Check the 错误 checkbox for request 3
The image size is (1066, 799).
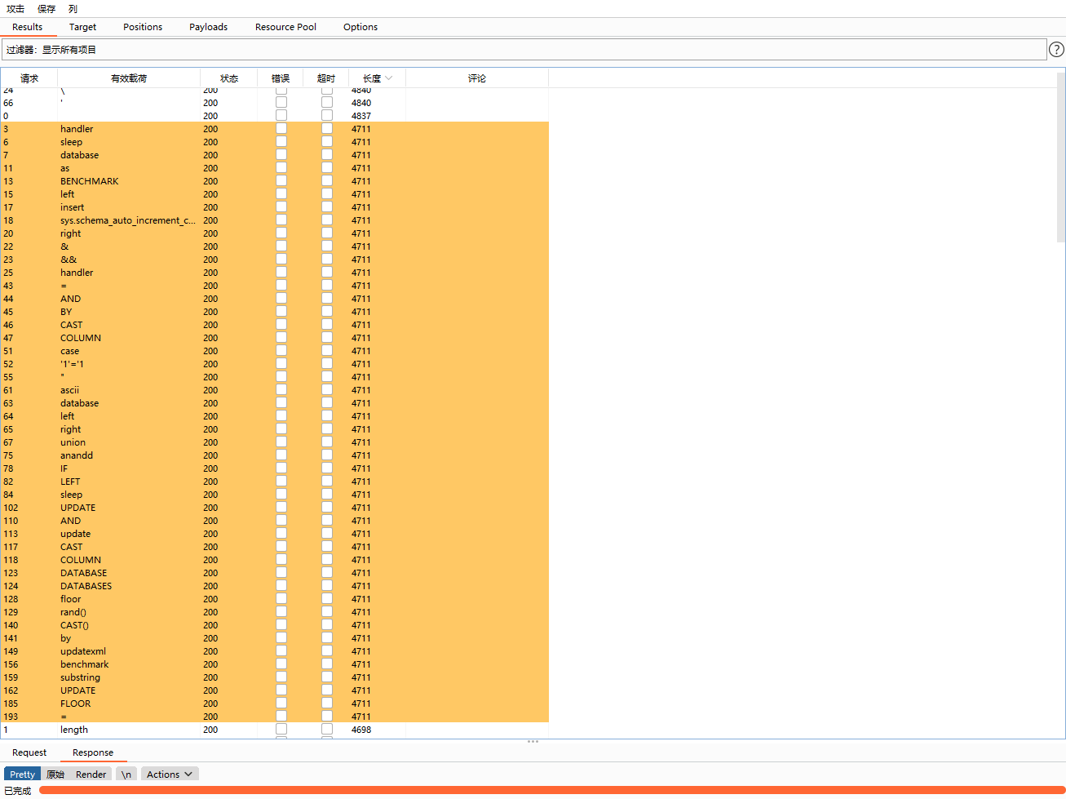281,129
